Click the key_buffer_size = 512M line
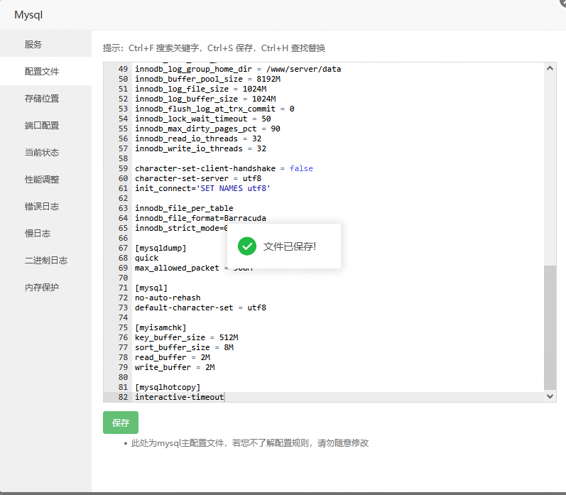 point(187,337)
